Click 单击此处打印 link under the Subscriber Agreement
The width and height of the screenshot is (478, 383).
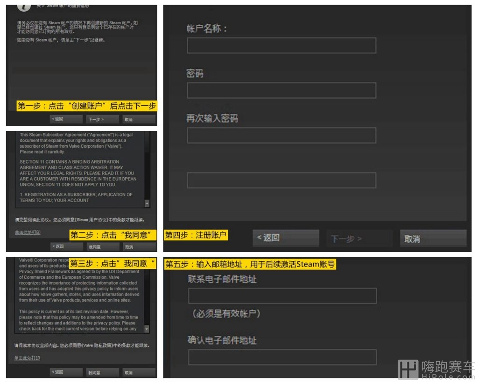(x=28, y=232)
